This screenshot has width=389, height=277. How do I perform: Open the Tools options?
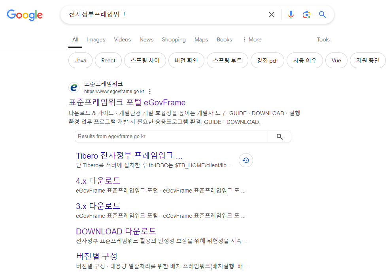pos(323,39)
